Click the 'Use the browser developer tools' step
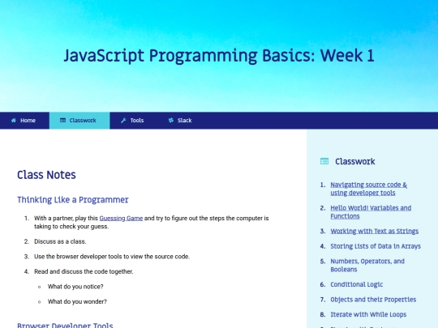The height and width of the screenshot is (328, 438). (112, 257)
